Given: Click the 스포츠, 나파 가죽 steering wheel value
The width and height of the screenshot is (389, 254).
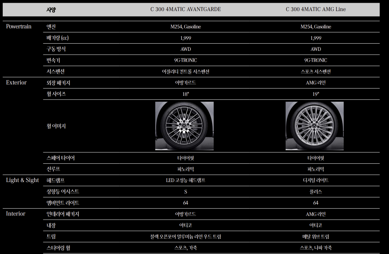Looking at the screenshot, I should pos(316,248).
